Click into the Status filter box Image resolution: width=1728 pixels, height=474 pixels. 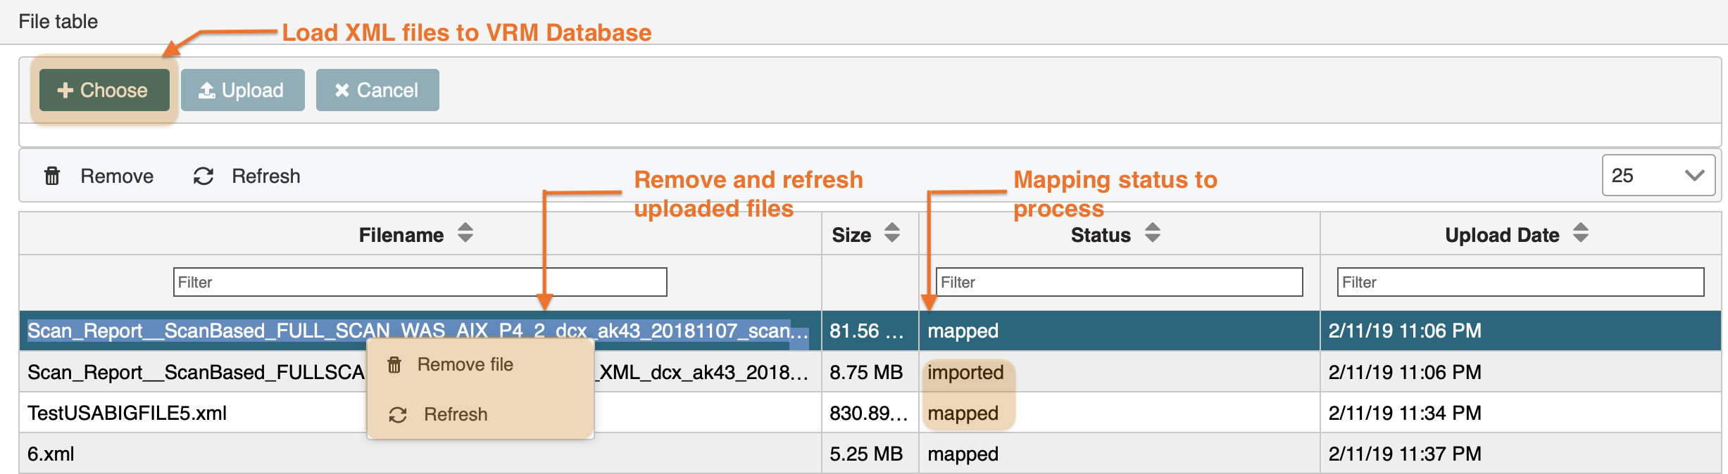(1118, 282)
